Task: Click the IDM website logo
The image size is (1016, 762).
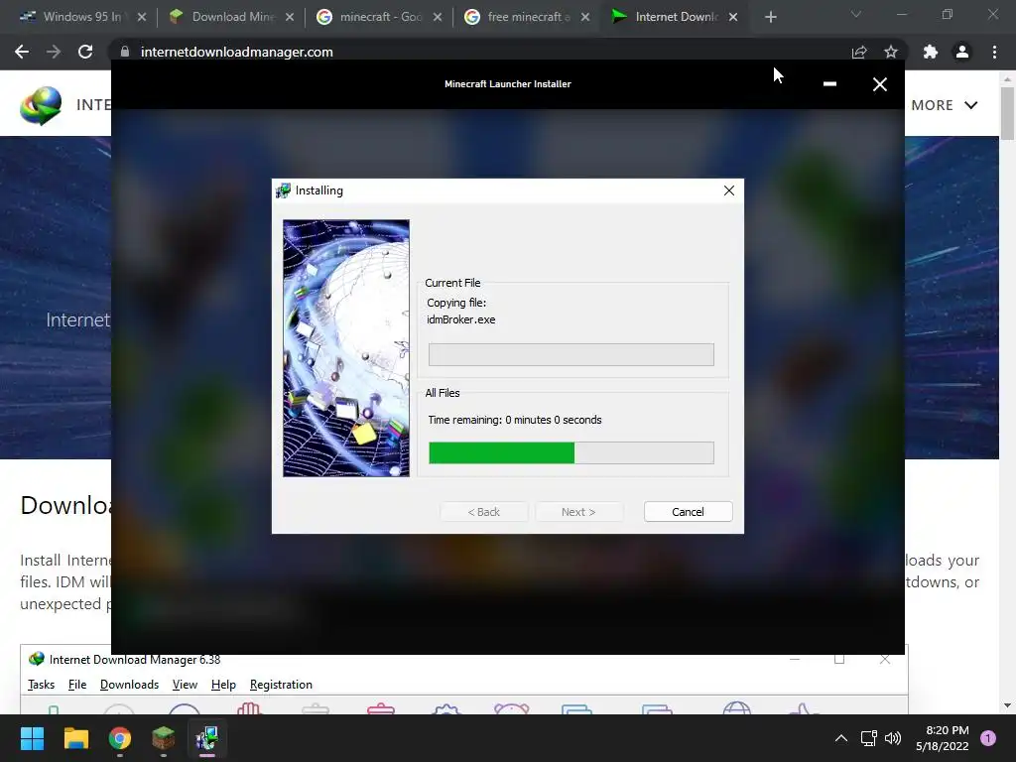Action: coord(40,105)
